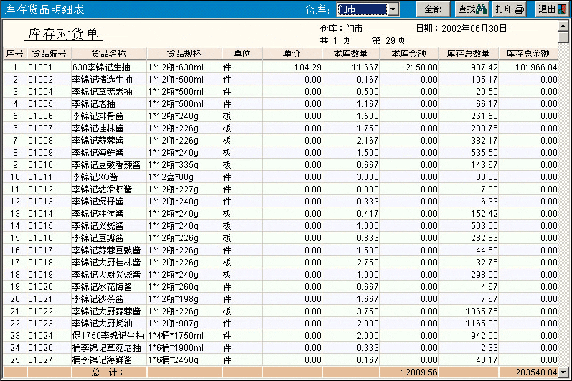Viewport: 572px width, 381px height.
Task: Click the vertical scrollbar up arrow
Action: [563, 26]
